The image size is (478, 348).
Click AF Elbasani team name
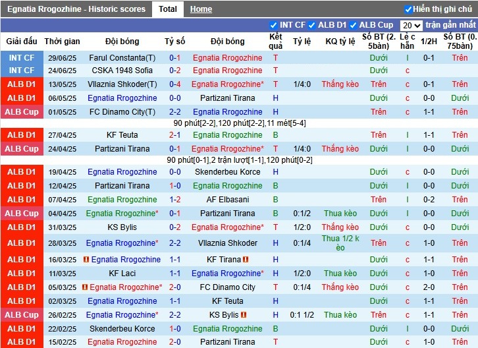point(227,200)
